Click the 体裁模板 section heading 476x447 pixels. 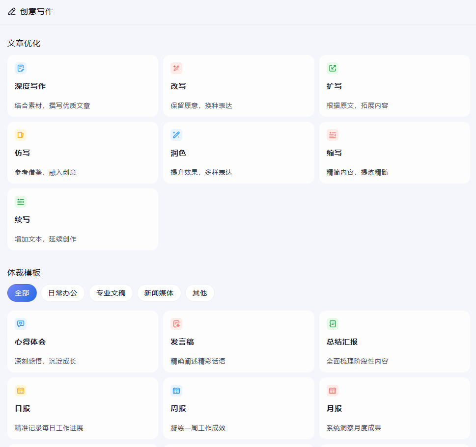pyautogui.click(x=24, y=273)
